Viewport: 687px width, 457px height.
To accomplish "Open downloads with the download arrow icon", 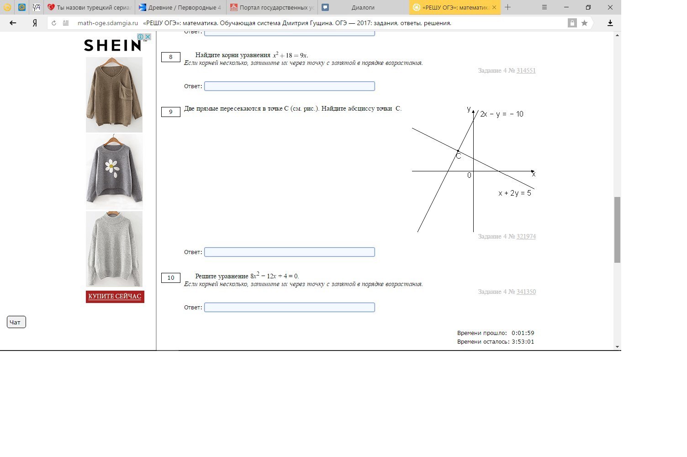I will coord(610,23).
